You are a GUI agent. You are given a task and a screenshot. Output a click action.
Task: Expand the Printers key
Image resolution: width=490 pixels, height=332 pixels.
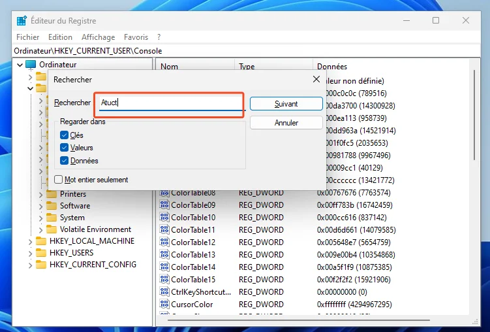(x=41, y=194)
